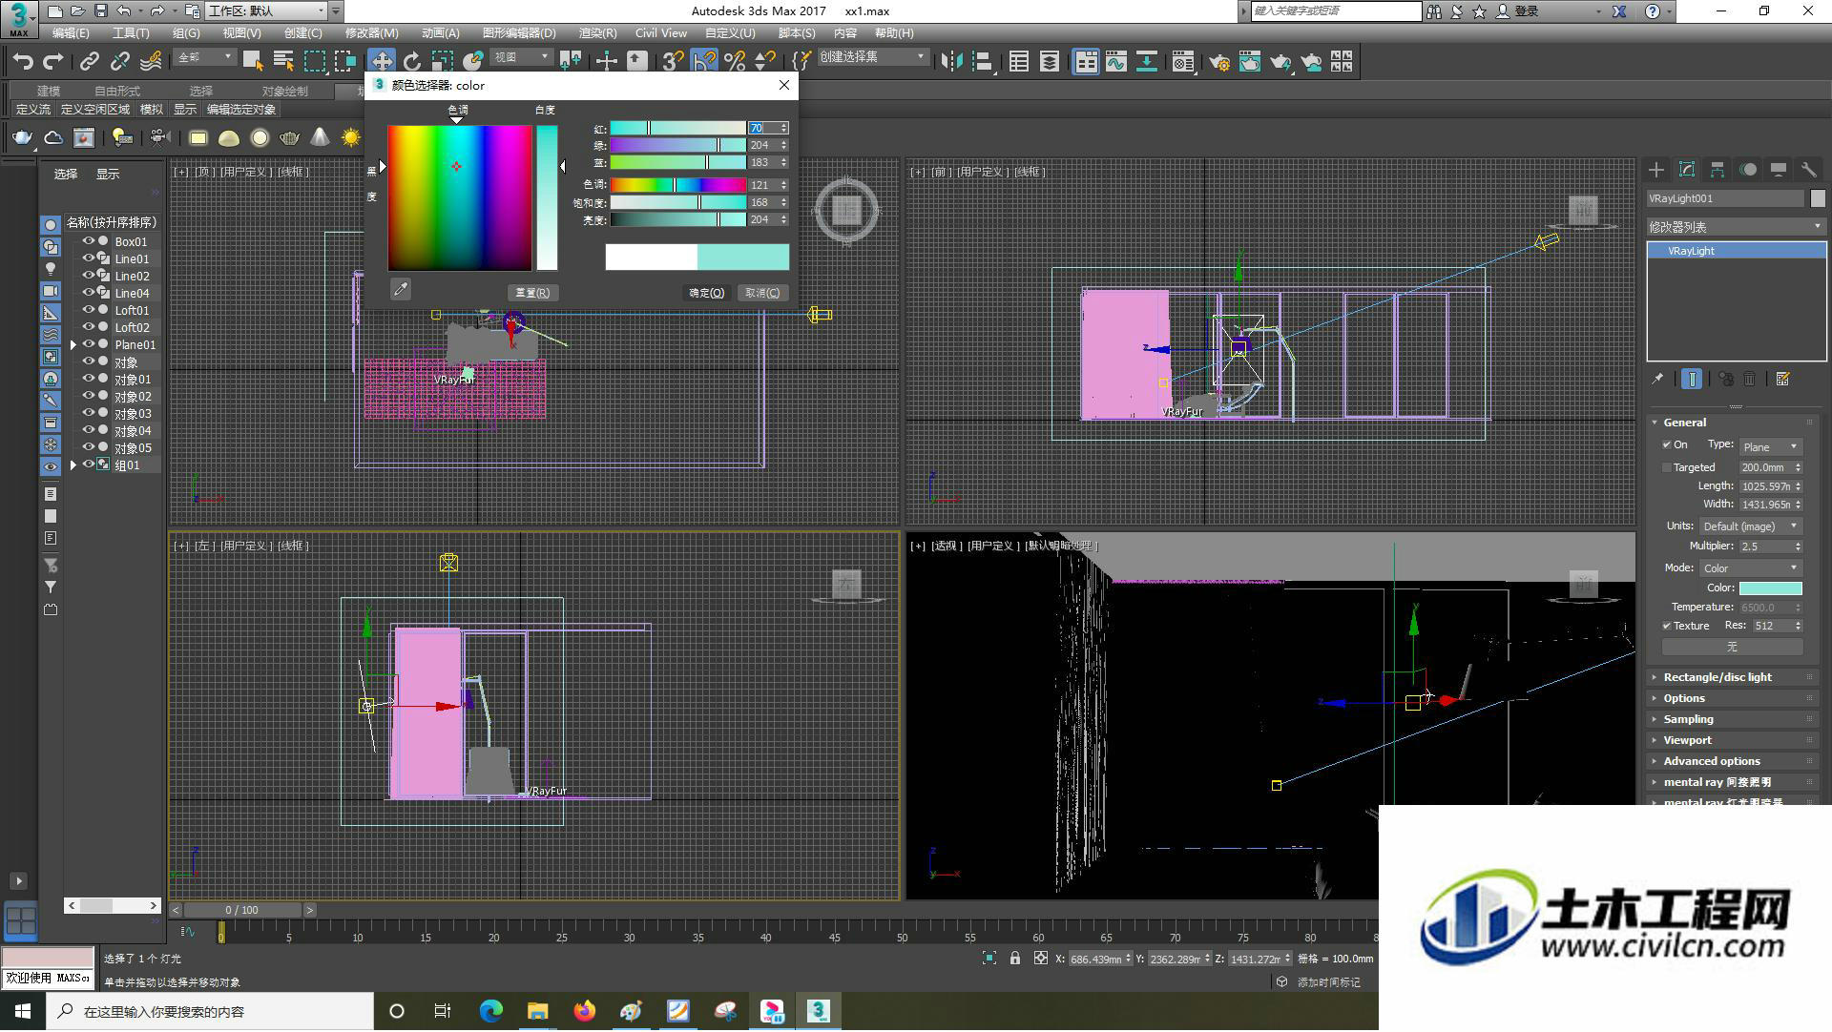
Task: Click Configure Modifier Sets icon
Action: pyautogui.click(x=1782, y=379)
